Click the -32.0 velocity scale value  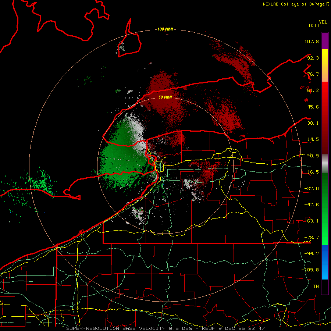(x=312, y=189)
